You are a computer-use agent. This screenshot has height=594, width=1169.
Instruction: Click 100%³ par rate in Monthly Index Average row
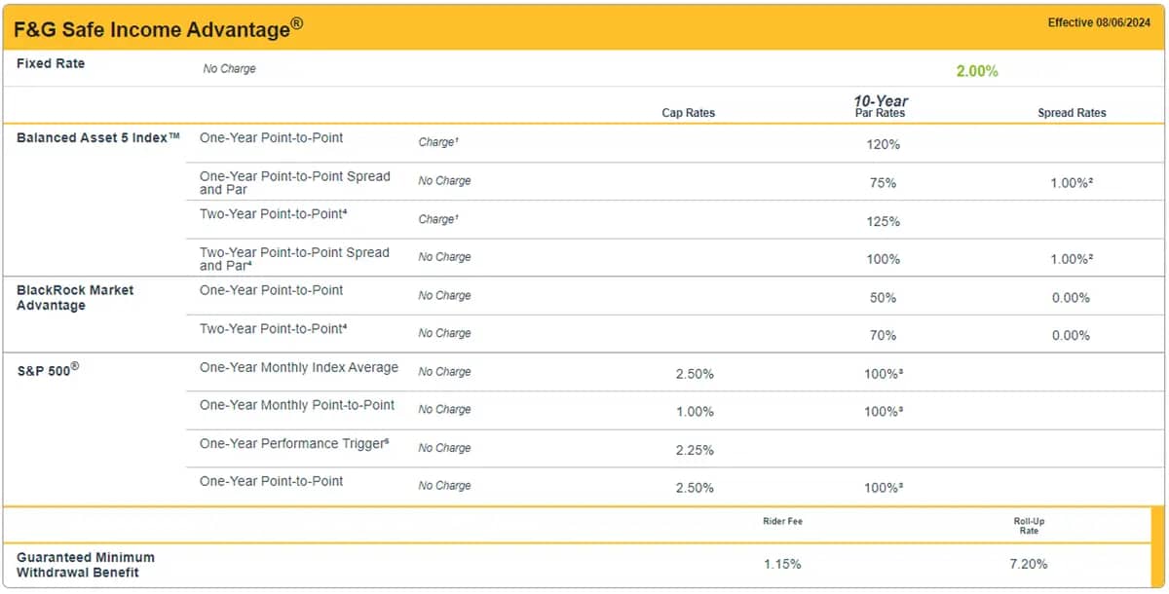tap(883, 374)
